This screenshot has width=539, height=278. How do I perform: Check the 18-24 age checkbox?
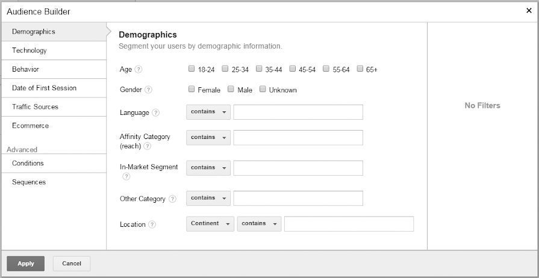[192, 69]
